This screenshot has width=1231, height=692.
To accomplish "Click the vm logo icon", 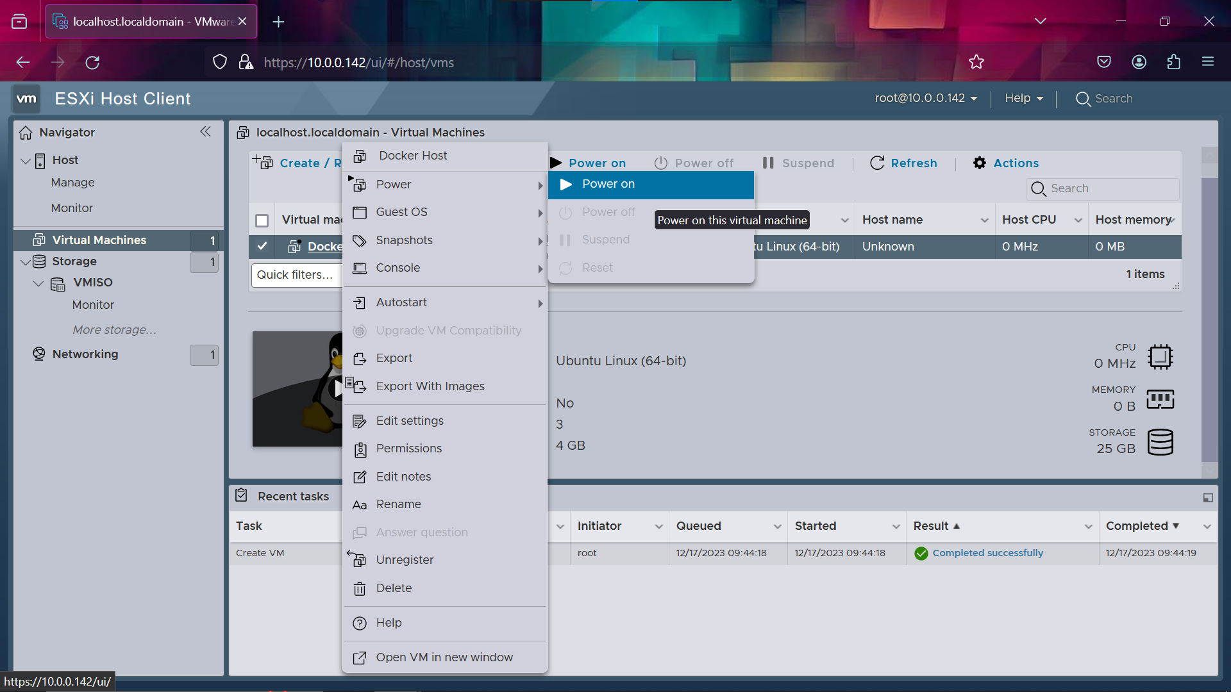I will [x=26, y=99].
